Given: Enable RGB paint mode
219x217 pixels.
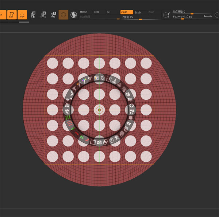Looking at the screenshot, I should [96, 12].
